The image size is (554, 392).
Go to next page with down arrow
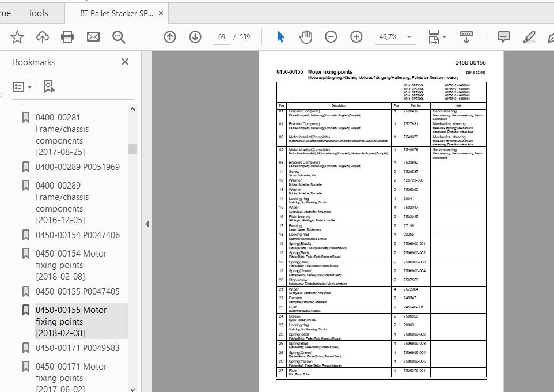point(195,37)
